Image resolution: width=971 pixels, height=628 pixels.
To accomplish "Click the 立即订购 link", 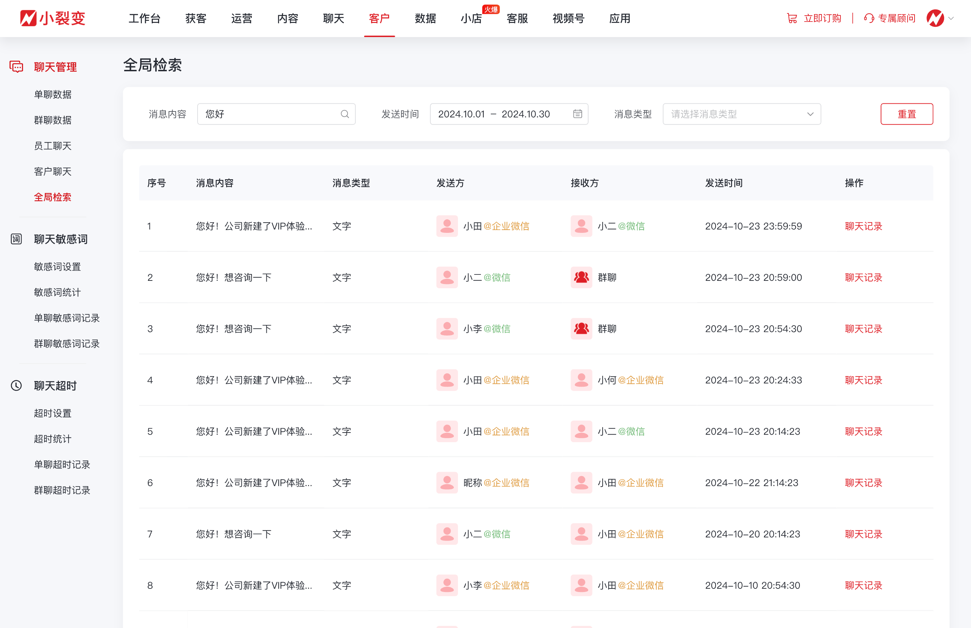I will (x=822, y=18).
